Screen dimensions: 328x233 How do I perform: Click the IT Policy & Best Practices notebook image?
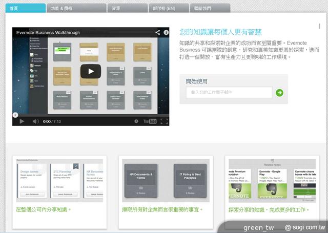pos(190,181)
